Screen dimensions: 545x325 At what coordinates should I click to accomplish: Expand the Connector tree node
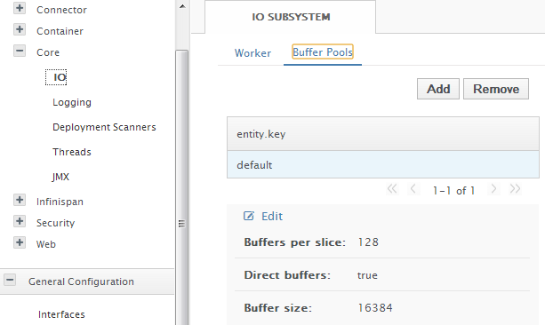click(20, 8)
